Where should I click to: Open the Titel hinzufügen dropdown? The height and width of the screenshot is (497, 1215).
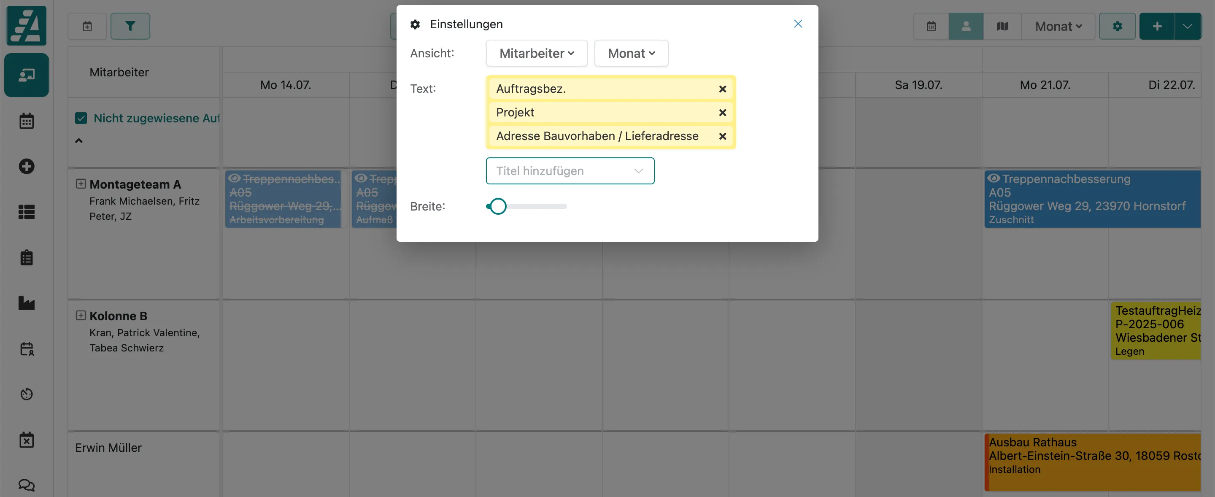pos(570,171)
